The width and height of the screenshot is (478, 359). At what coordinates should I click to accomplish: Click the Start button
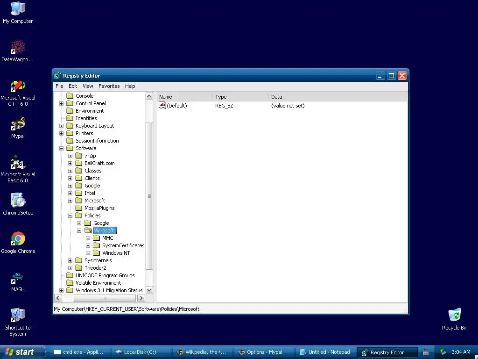tap(22, 352)
